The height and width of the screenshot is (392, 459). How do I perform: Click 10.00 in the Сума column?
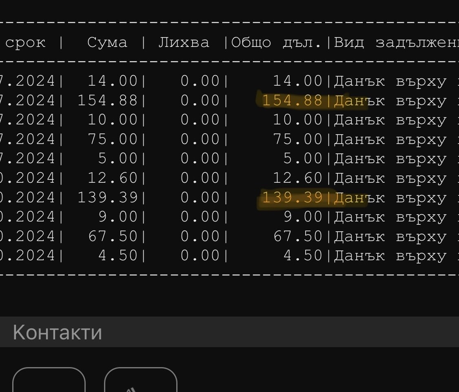coord(113,120)
